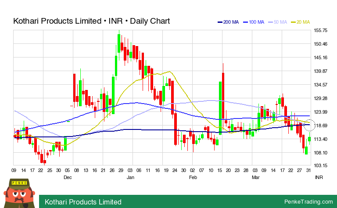The width and height of the screenshot is (337, 208).
Task: Click the 20 MA legend entry
Action: pyautogui.click(x=300, y=22)
